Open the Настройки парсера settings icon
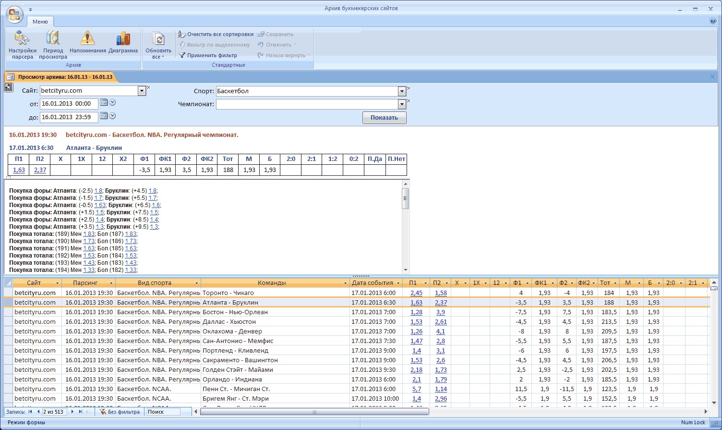722x430 pixels. pyautogui.click(x=22, y=39)
